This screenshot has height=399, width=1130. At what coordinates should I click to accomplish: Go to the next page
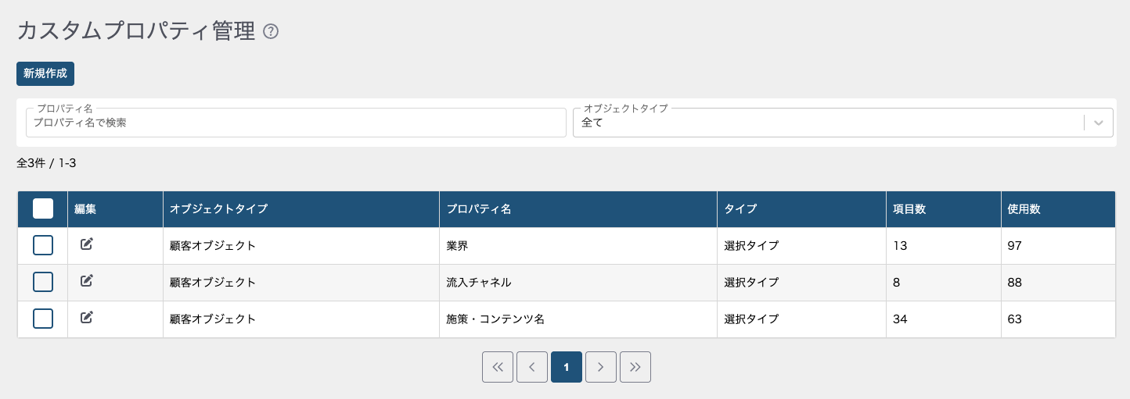601,367
